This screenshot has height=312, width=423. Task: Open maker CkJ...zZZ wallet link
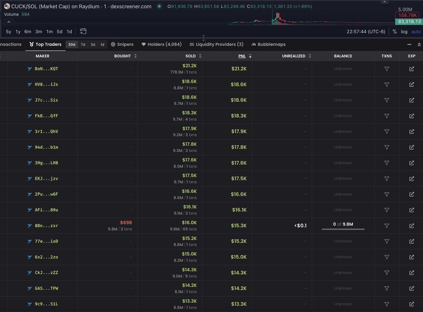[47, 272]
